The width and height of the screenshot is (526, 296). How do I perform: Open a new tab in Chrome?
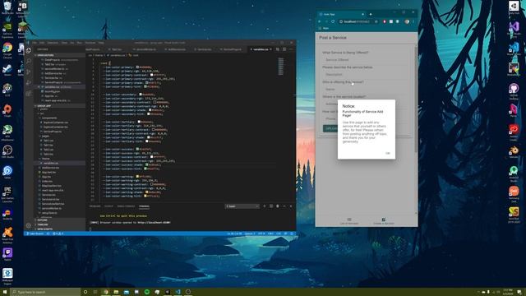[371, 14]
